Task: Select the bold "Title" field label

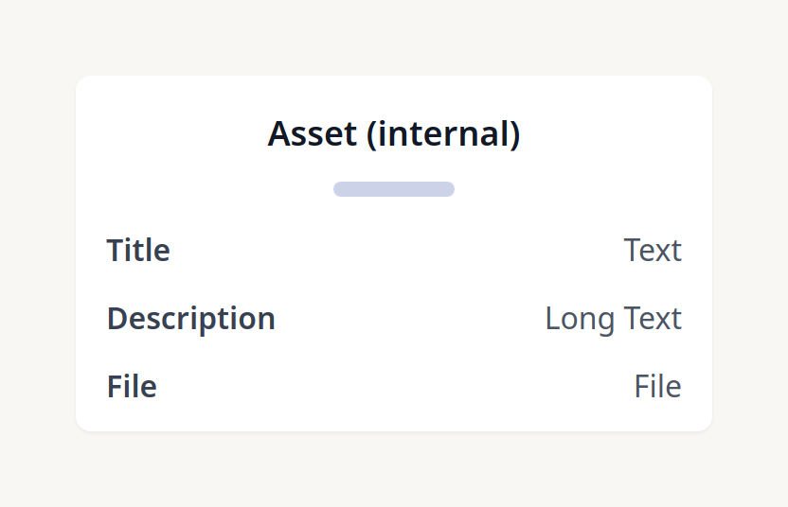Action: (x=138, y=251)
